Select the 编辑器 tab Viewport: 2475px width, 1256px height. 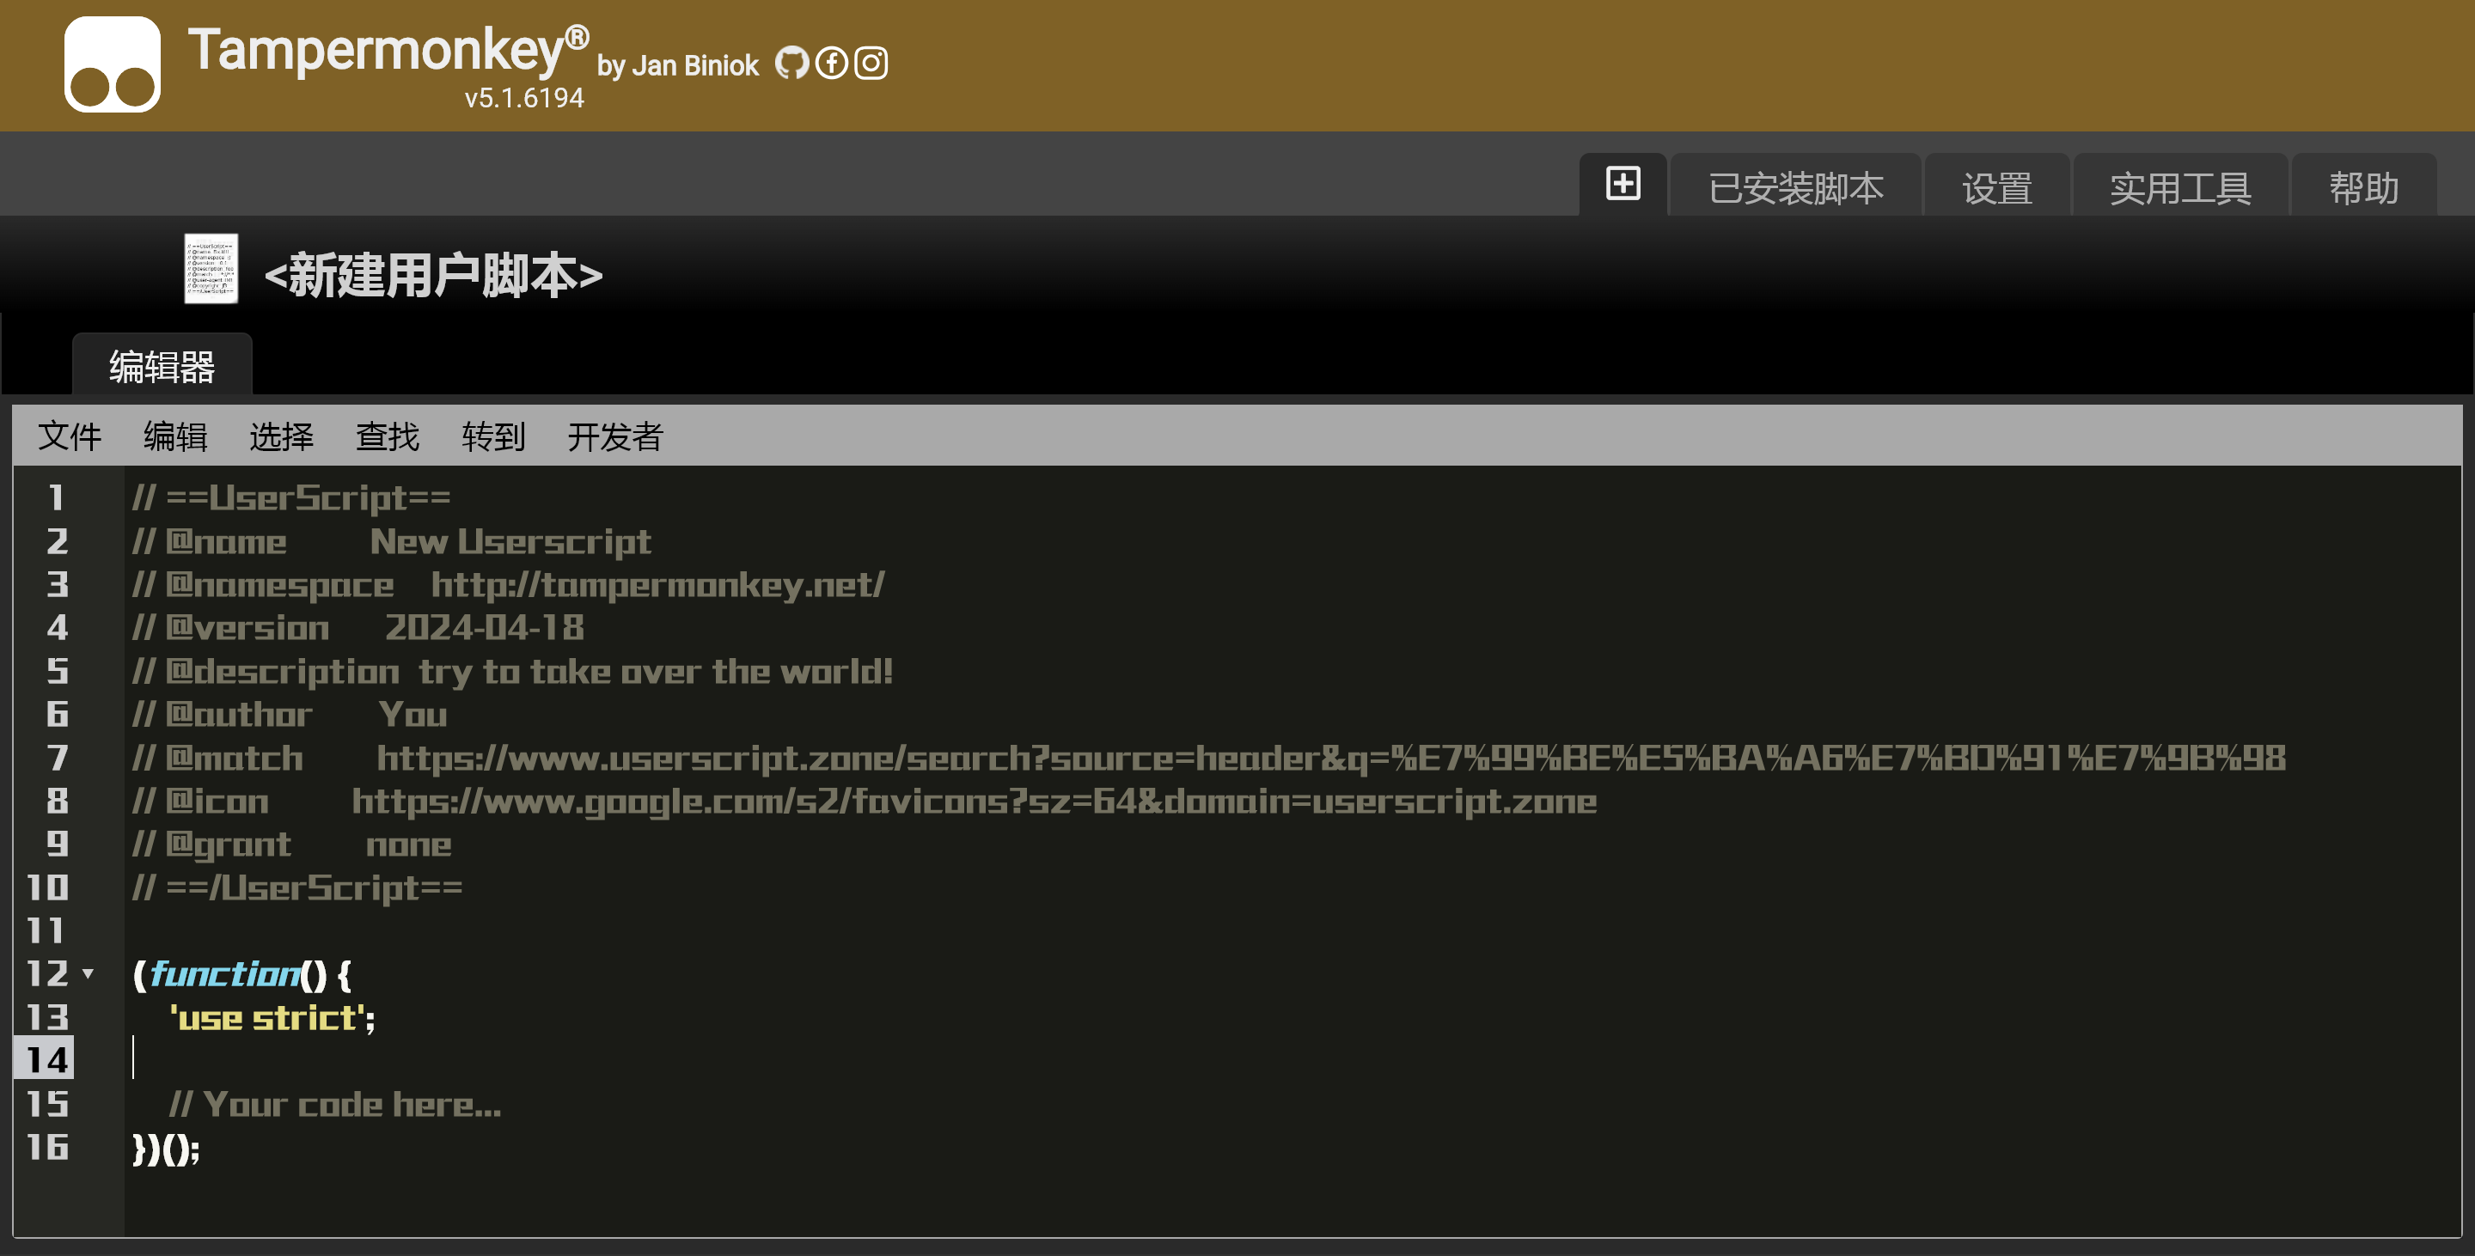pyautogui.click(x=162, y=367)
